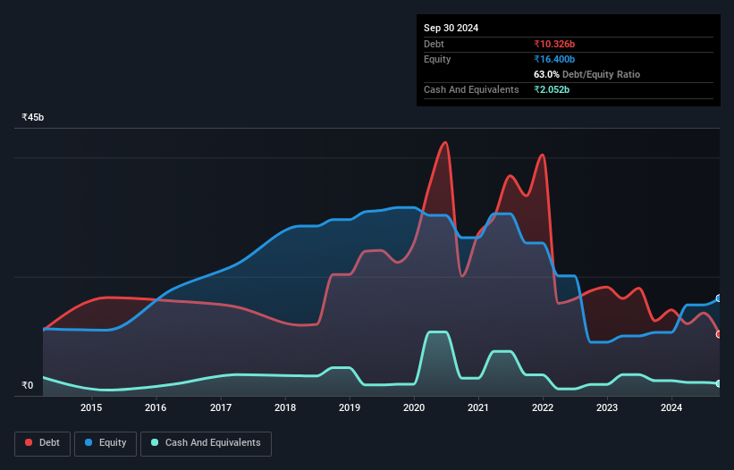
Task: Click the ₹10.326b debt value
Action: (x=554, y=44)
